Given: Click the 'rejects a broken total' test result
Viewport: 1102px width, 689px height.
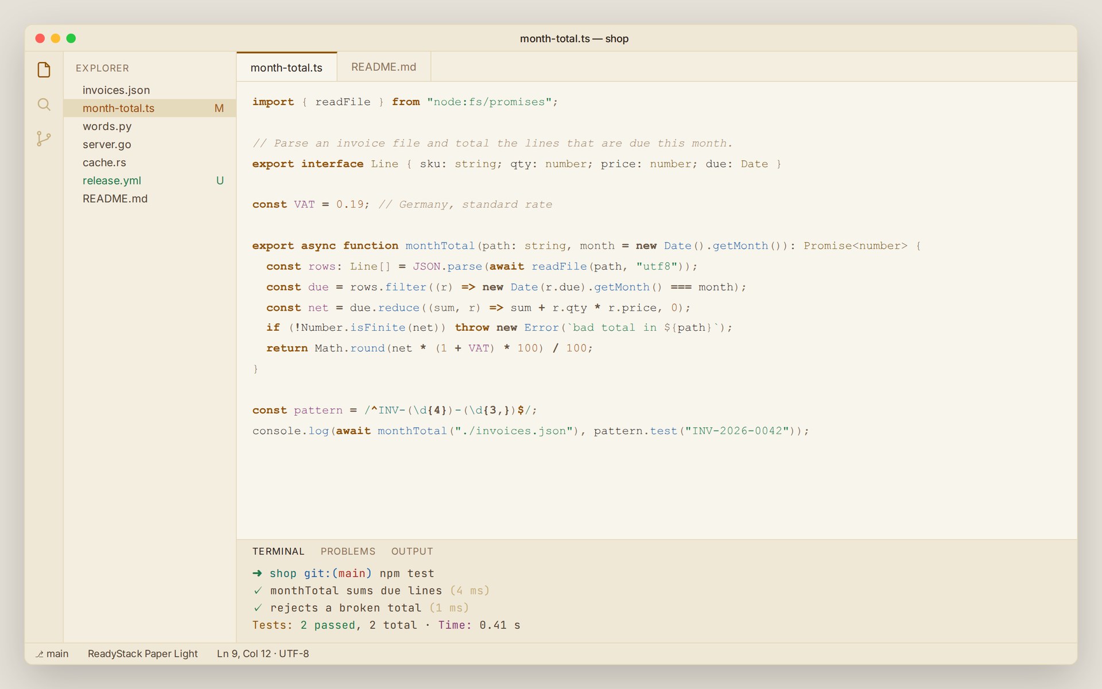Looking at the screenshot, I should click(x=360, y=607).
